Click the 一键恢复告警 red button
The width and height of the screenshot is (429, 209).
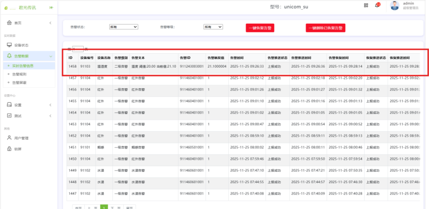[259, 28]
